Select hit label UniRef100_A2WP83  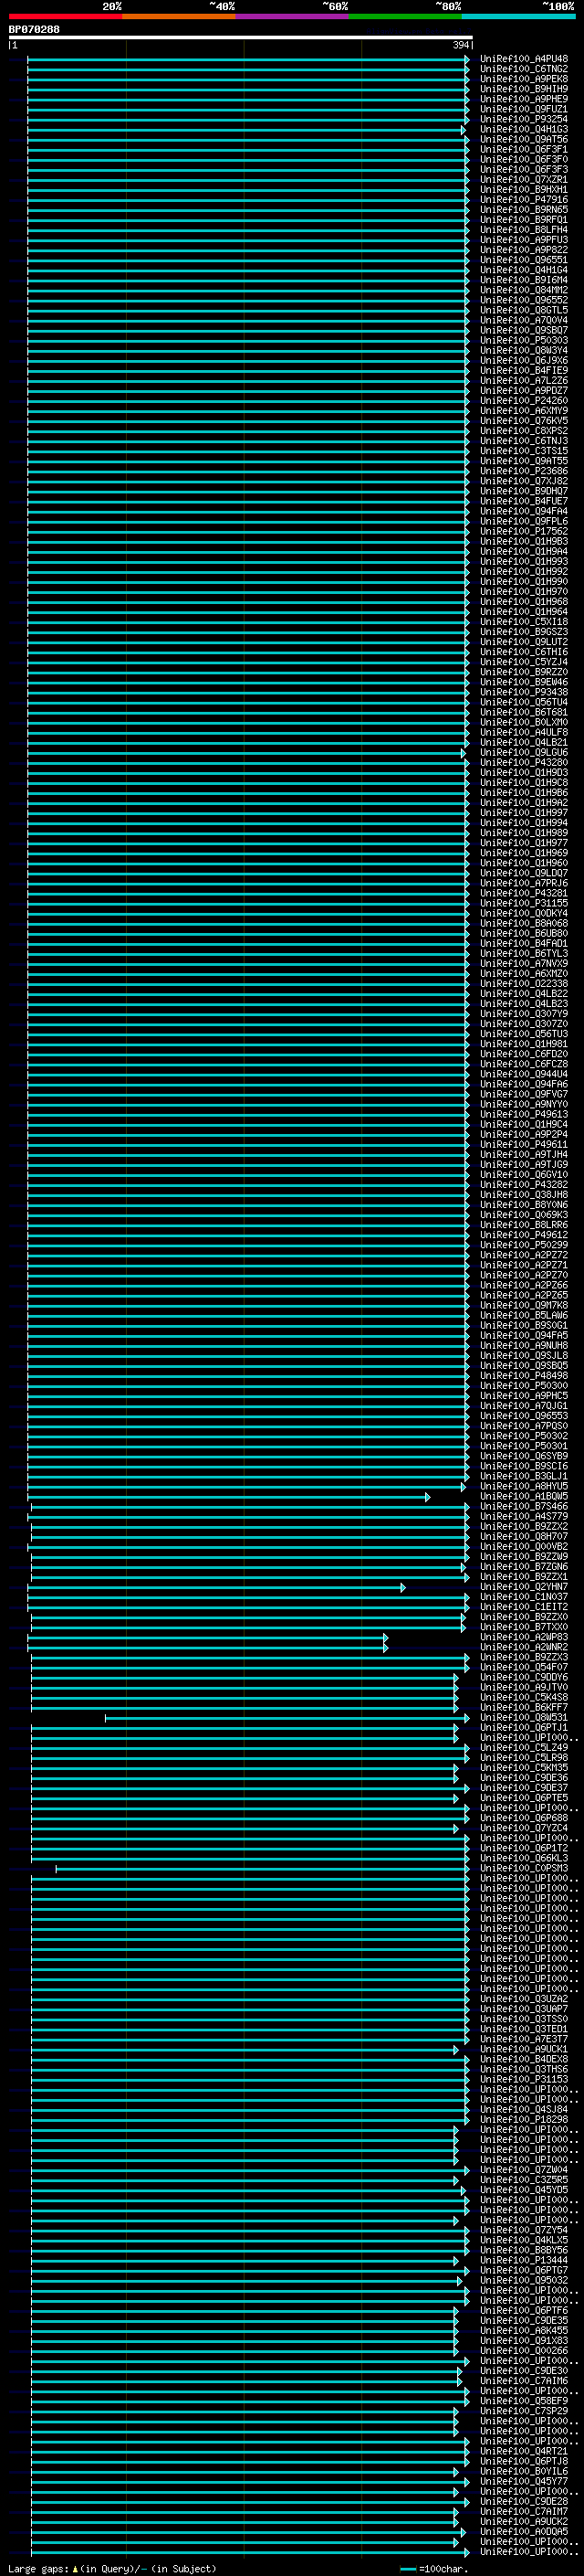(x=523, y=1638)
